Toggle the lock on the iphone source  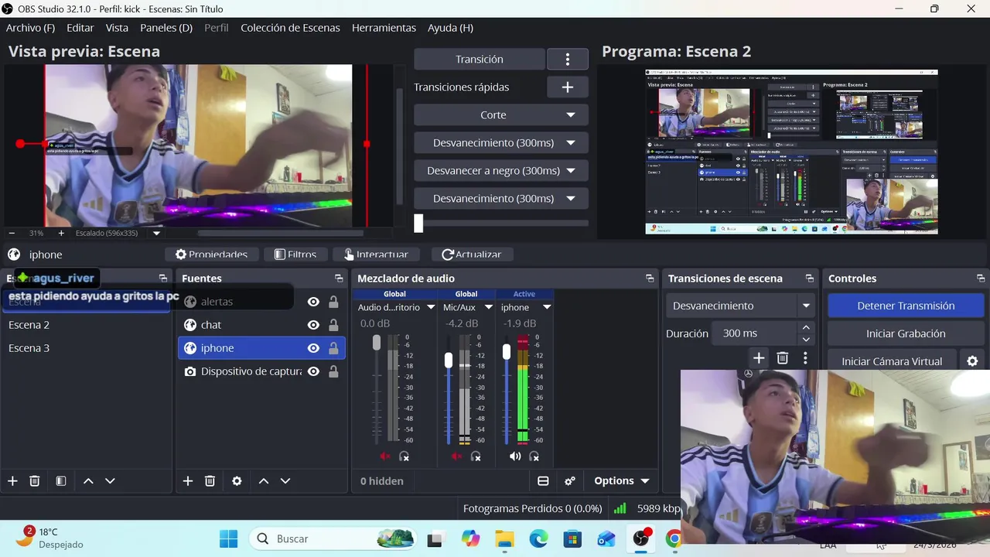click(x=333, y=348)
